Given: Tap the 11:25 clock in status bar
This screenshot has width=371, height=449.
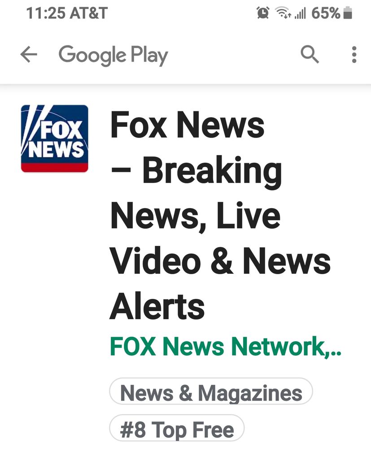Looking at the screenshot, I should click(46, 13).
